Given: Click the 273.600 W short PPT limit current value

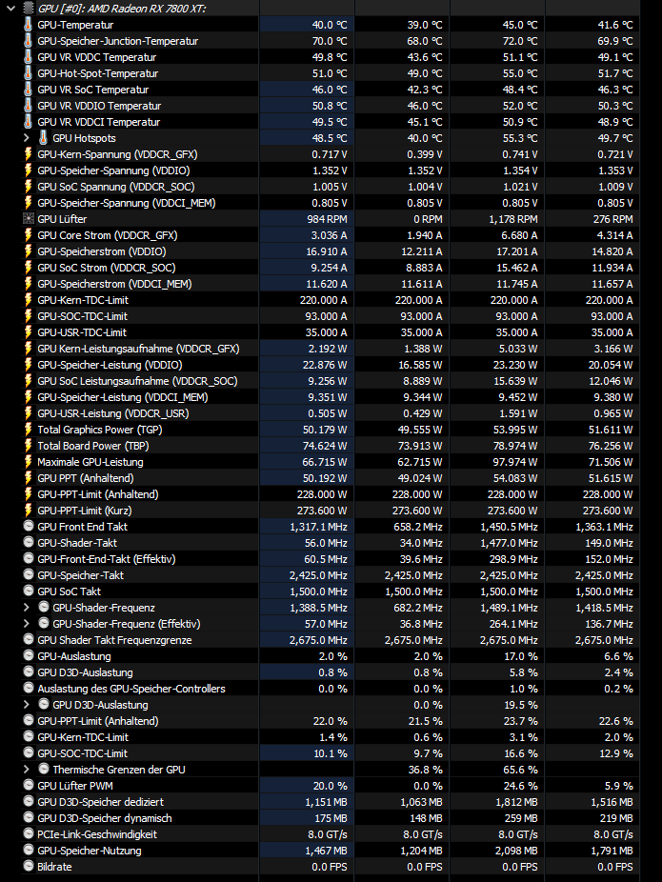Looking at the screenshot, I should tap(322, 511).
